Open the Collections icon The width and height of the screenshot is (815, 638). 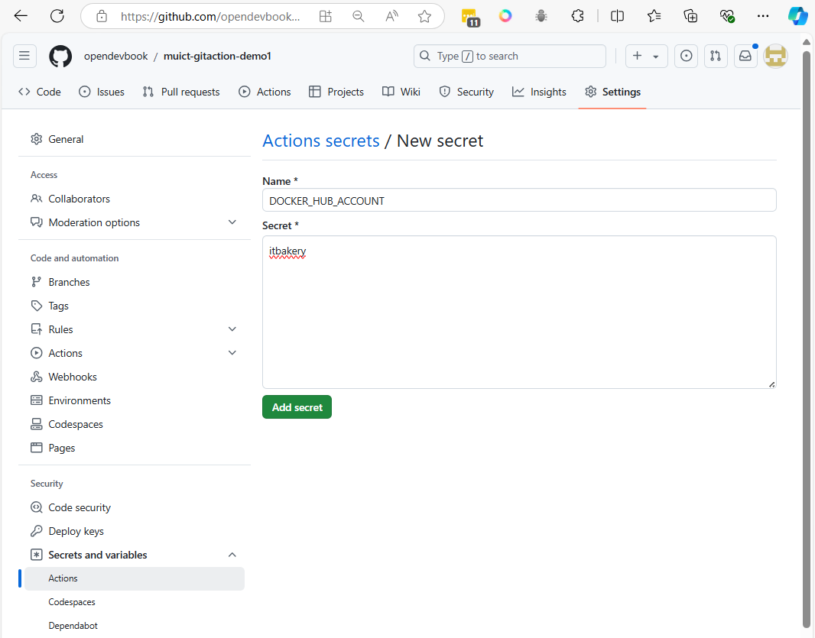690,16
